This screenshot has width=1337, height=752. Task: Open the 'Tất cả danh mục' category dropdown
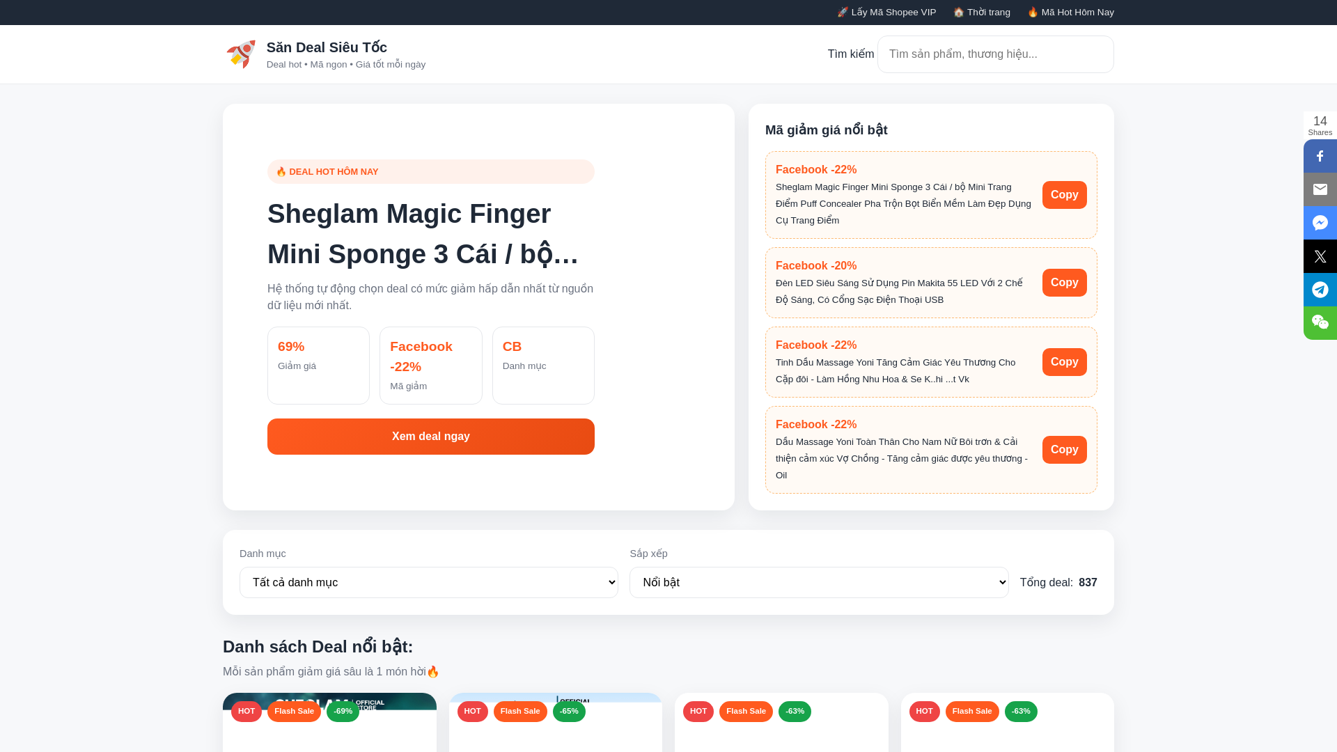pos(429,583)
